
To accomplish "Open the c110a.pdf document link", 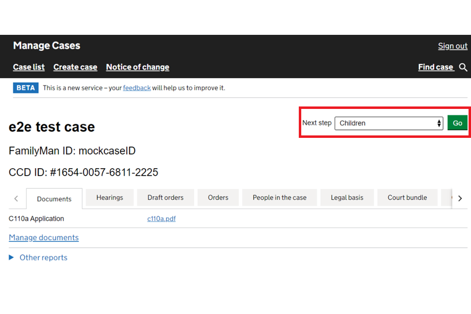I will tap(161, 219).
